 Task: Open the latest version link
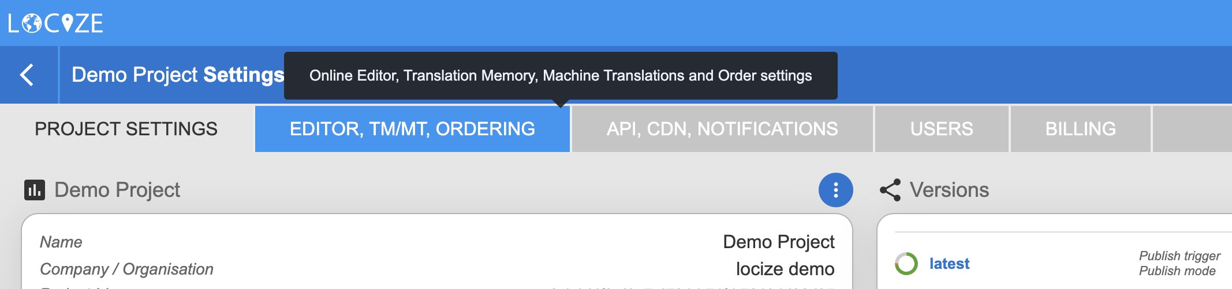point(949,264)
